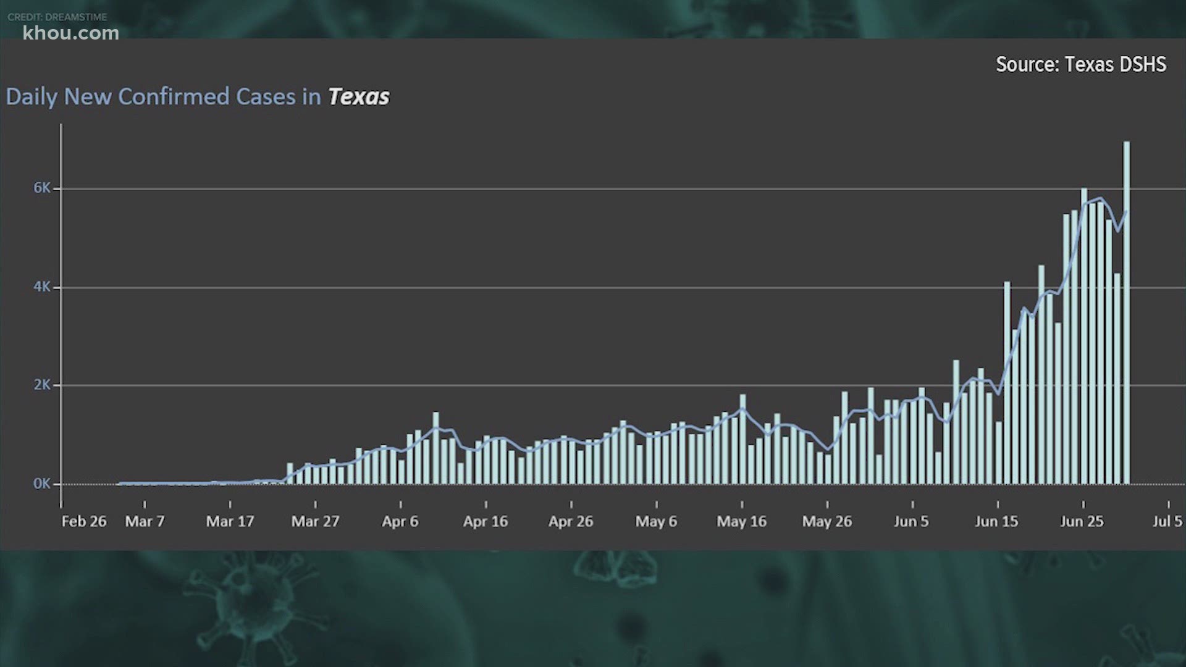Click the 'Jul 5' x-axis label
Screen dimensions: 1186x667
[x=1167, y=521]
